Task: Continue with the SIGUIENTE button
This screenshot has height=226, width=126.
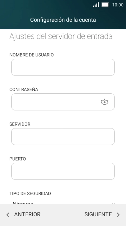Action: (102, 214)
